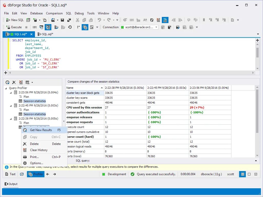Click the New SQL toolbar button
Screen dimensions: 263x197
pos(15,20)
